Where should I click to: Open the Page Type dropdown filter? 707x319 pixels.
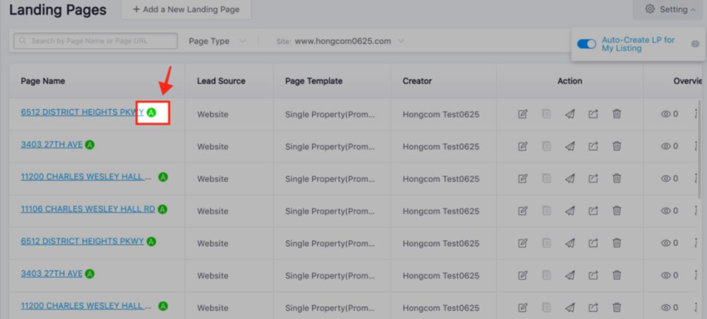point(217,41)
